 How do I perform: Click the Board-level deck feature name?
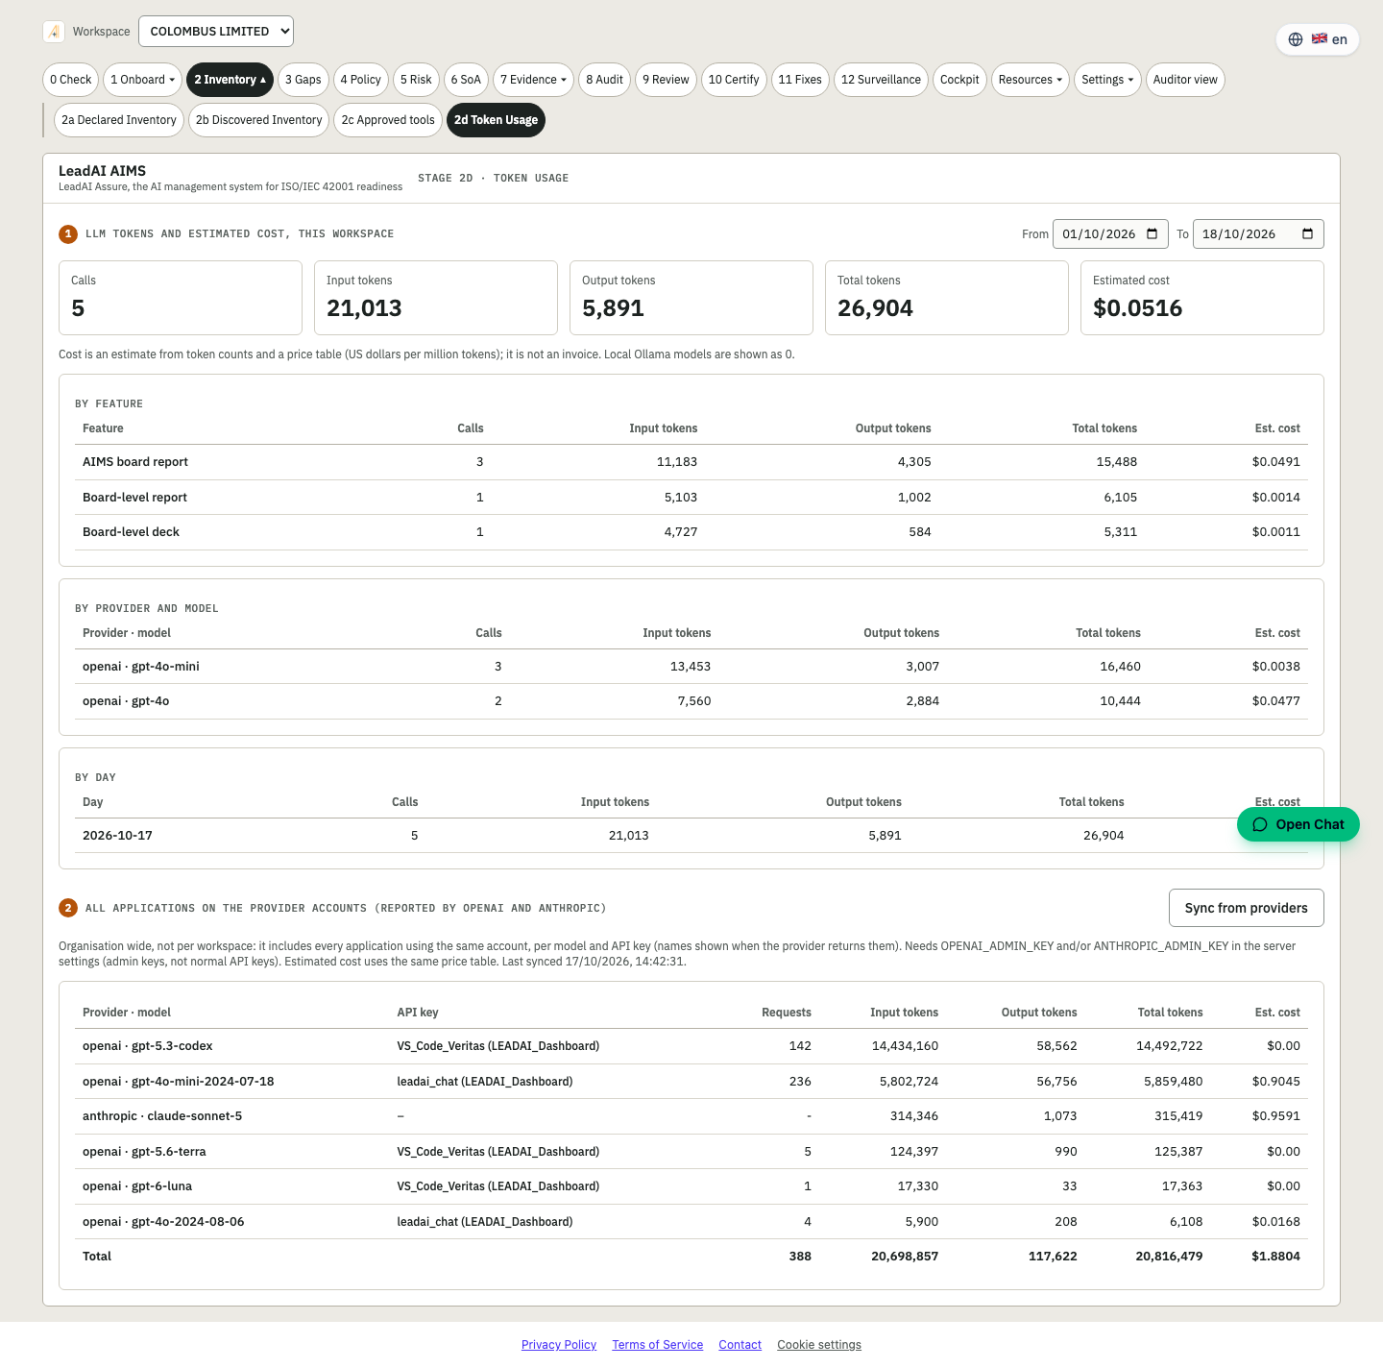pos(131,532)
